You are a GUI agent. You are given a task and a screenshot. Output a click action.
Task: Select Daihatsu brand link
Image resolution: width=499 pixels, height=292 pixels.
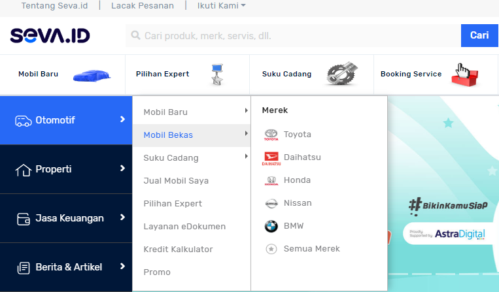[x=302, y=157]
